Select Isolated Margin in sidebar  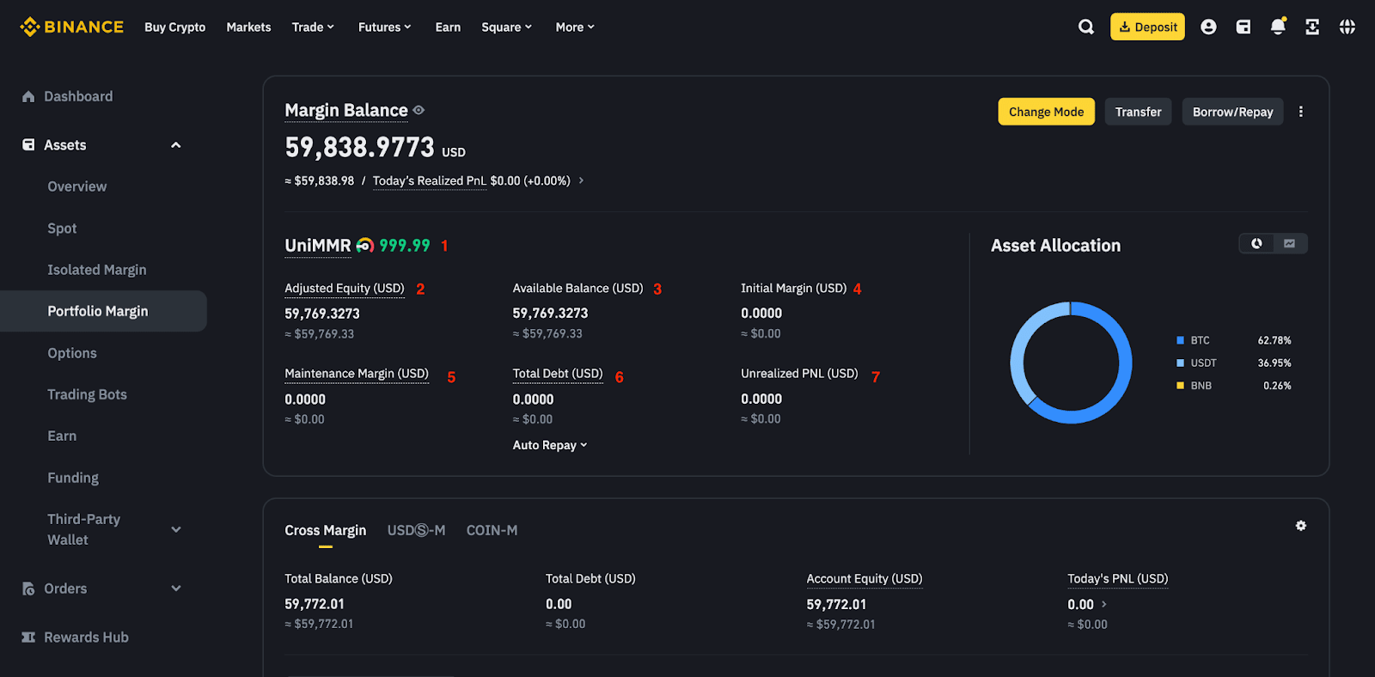click(x=97, y=270)
